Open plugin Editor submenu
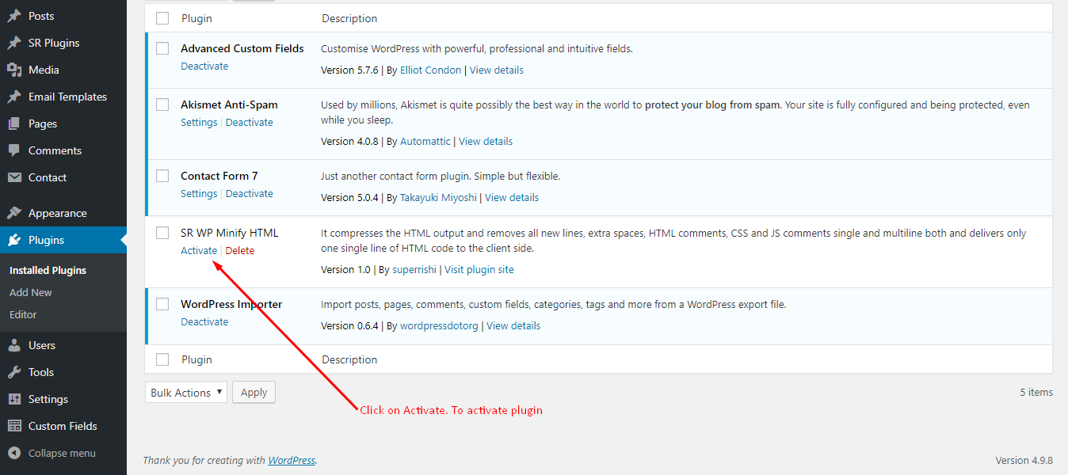This screenshot has height=475, width=1068. [23, 314]
